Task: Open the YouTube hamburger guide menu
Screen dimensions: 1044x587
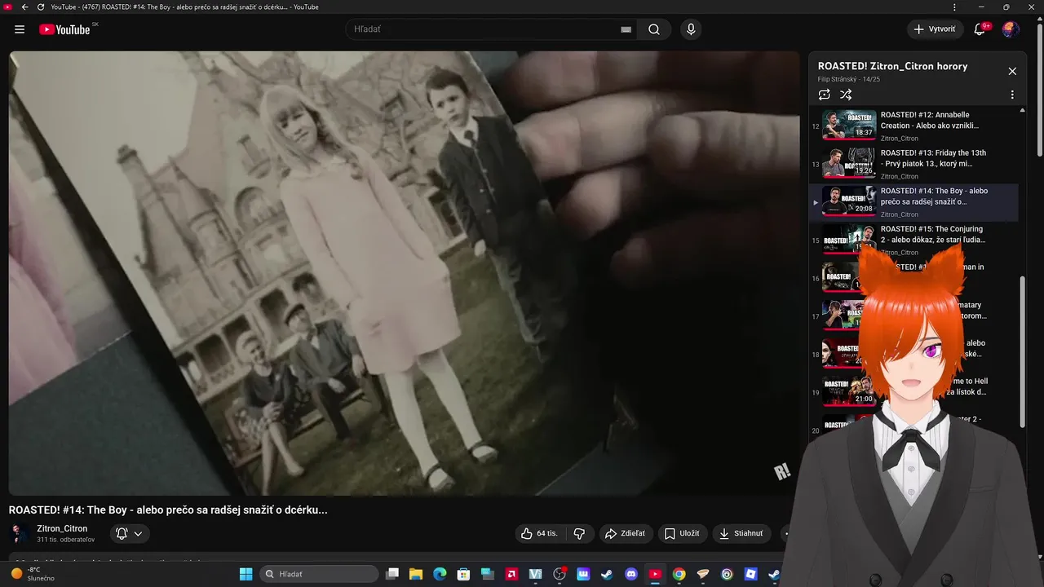Action: (20, 29)
